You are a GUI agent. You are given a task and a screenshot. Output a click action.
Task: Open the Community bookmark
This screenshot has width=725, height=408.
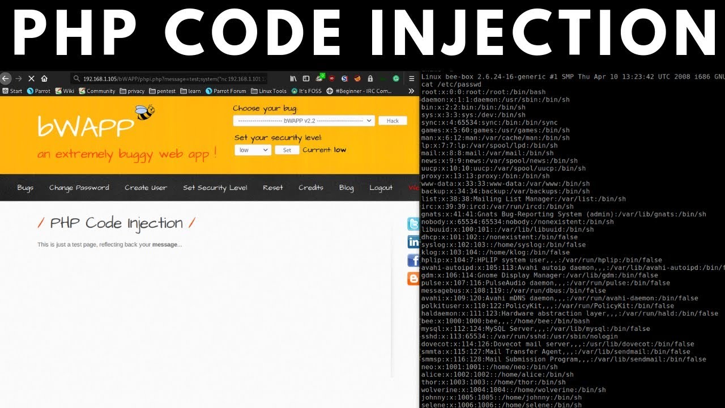click(97, 91)
